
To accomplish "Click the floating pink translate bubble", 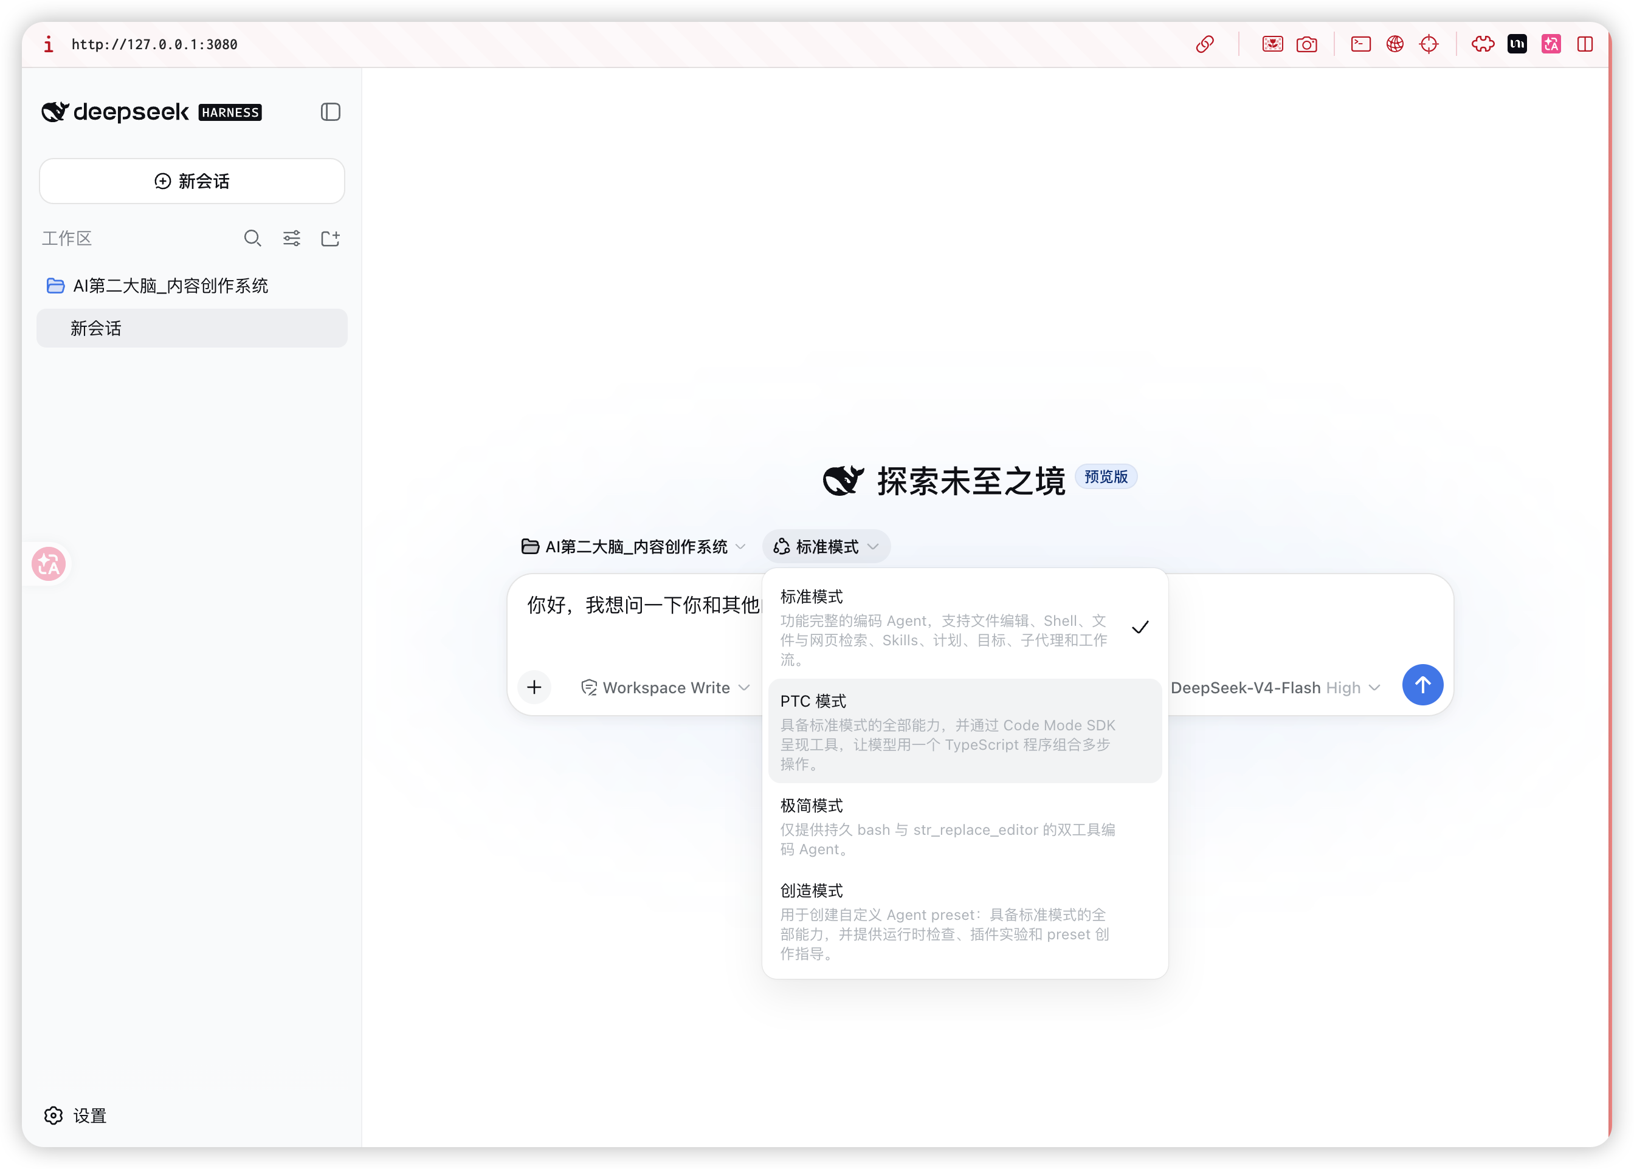I will click(49, 564).
